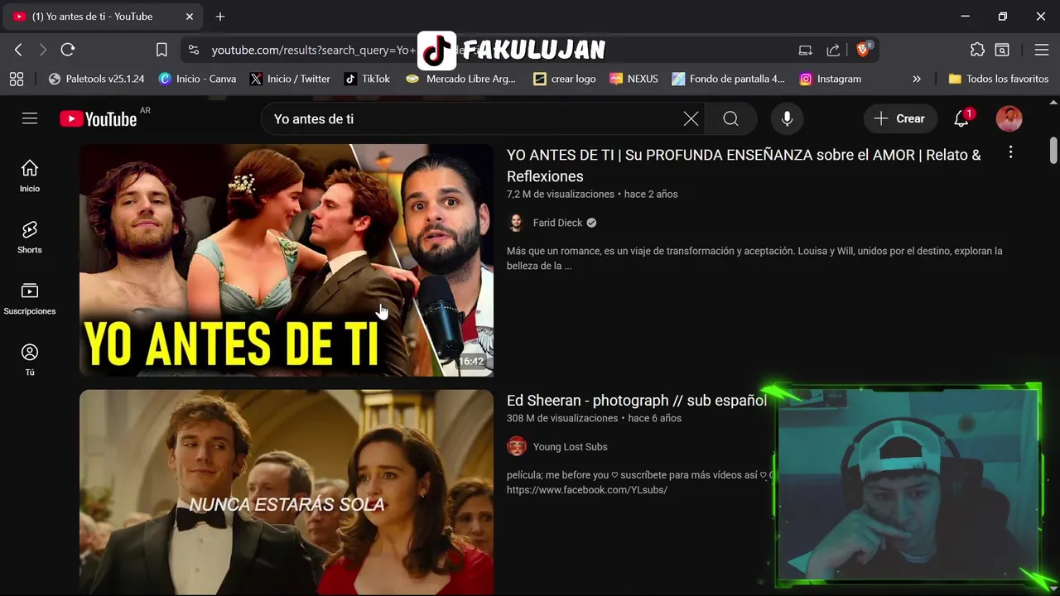Open the Instagram bookmark

click(x=830, y=79)
